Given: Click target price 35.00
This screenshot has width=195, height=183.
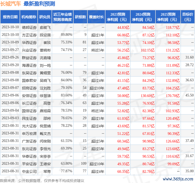Looking at the screenshot, I should click(190, 171).
